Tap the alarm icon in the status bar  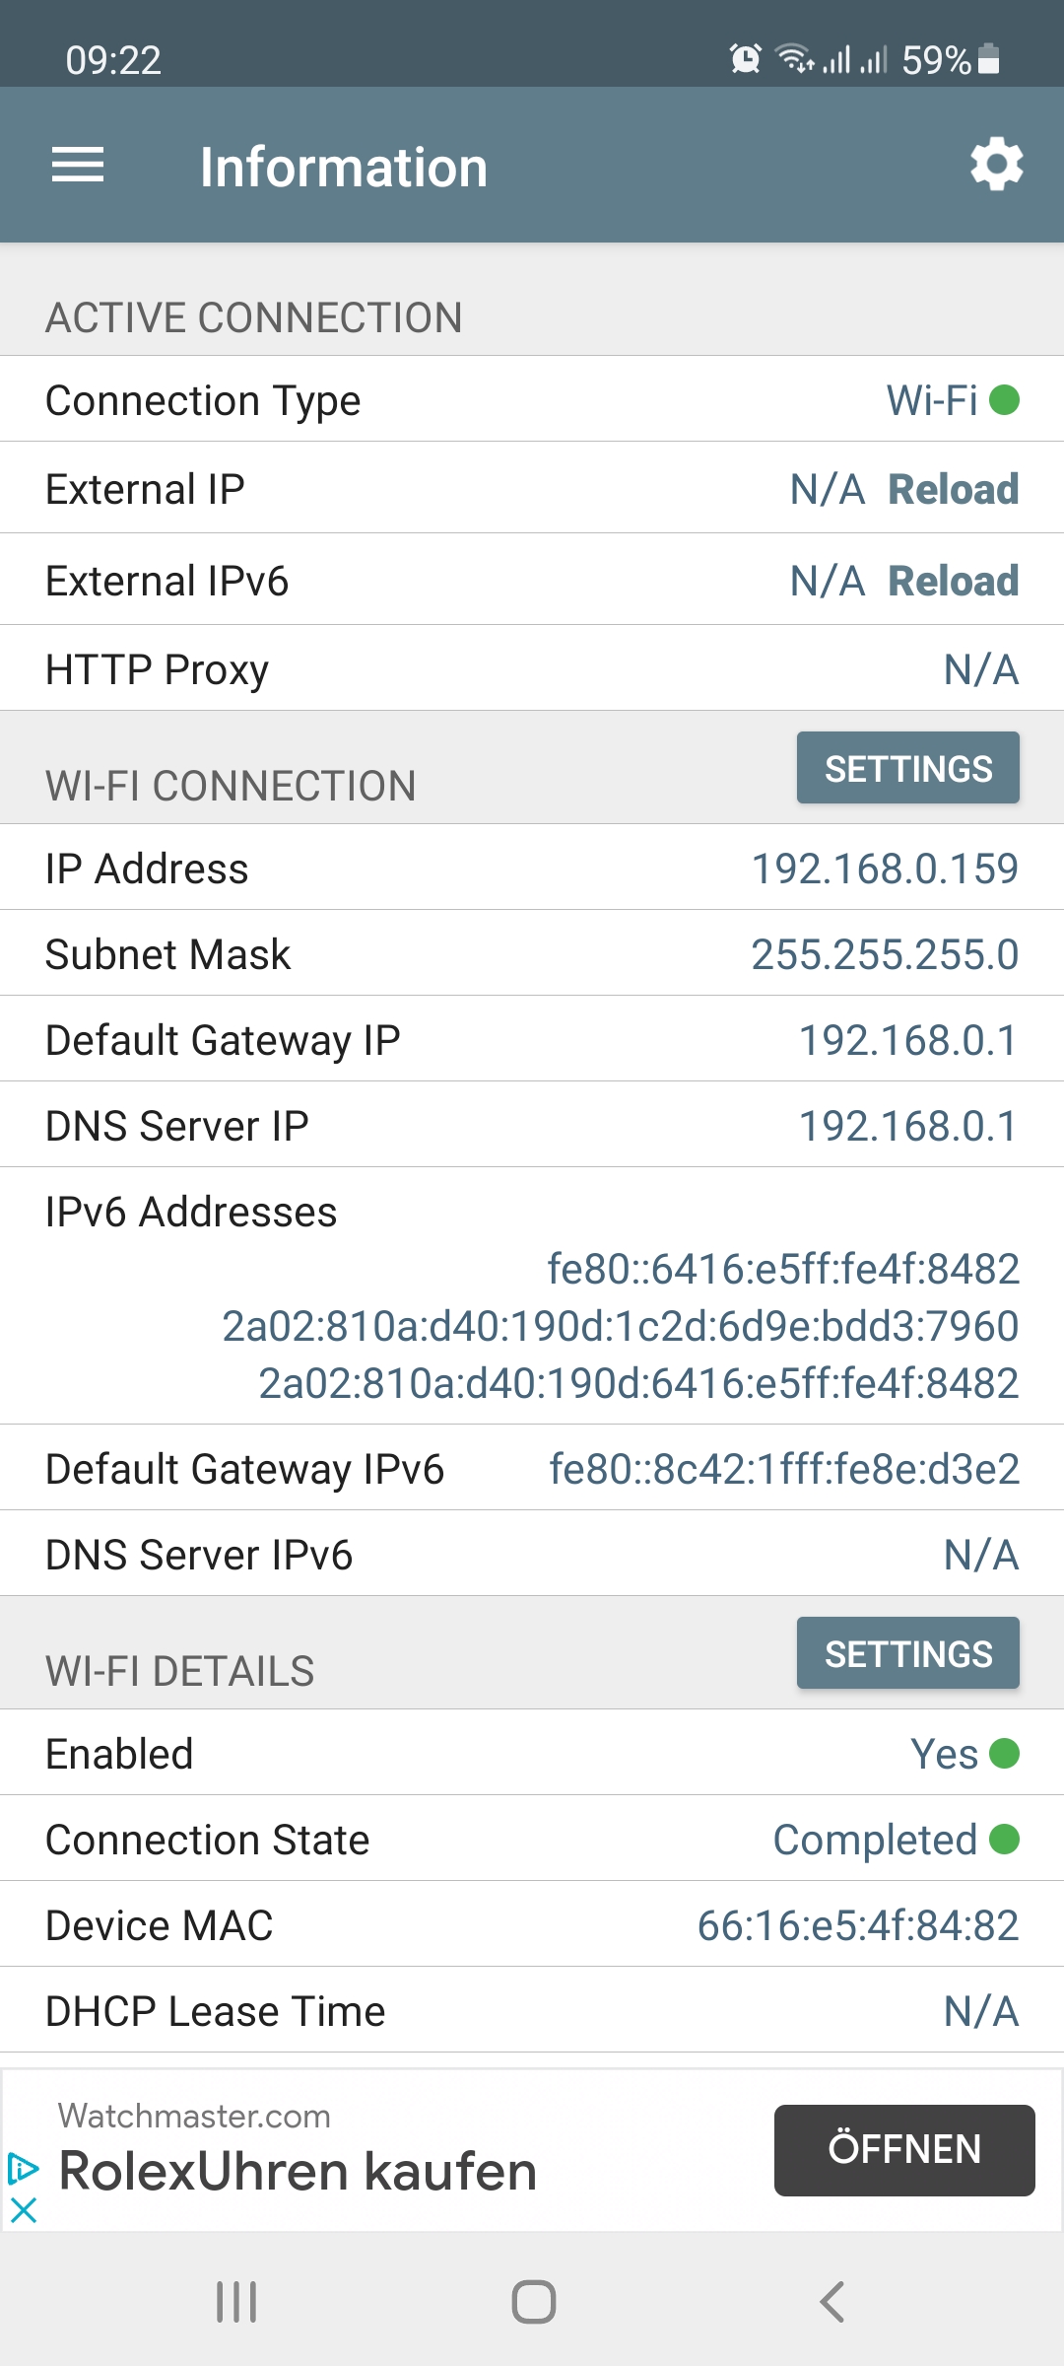(745, 59)
